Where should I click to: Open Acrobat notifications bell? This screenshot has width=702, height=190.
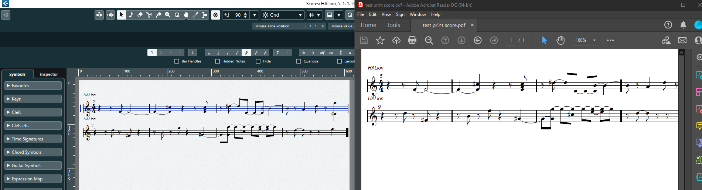coord(684,25)
